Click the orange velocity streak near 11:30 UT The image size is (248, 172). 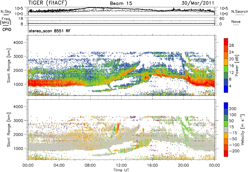(x=117, y=128)
